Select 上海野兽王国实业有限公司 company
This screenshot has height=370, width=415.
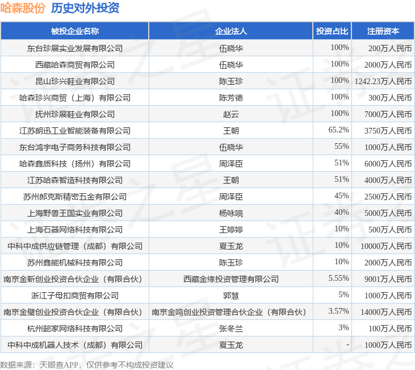[75, 213]
